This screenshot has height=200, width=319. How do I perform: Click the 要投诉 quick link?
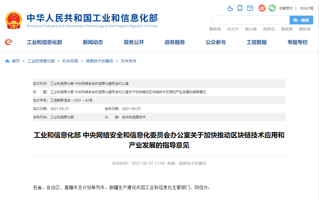(305, 29)
